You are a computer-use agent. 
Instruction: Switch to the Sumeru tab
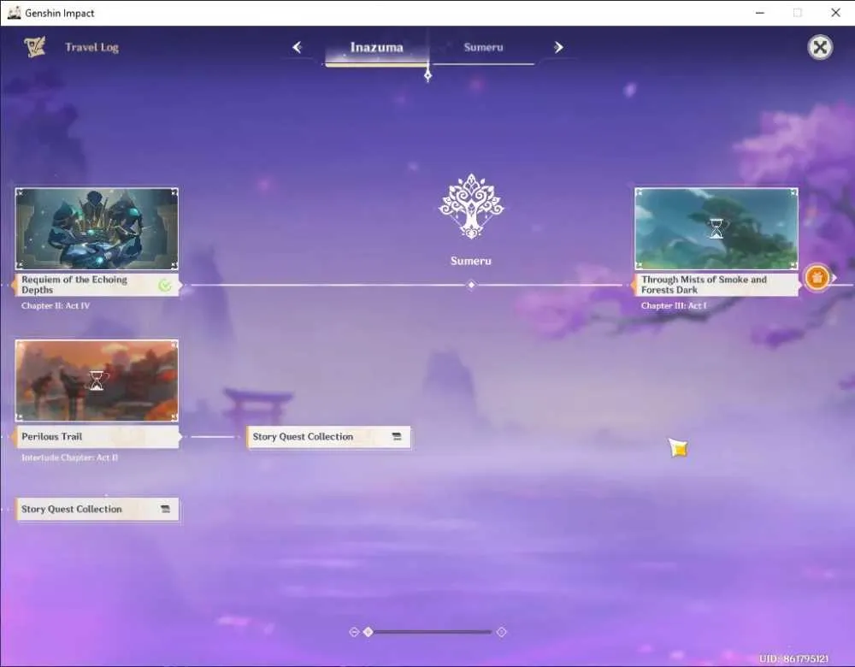click(483, 47)
